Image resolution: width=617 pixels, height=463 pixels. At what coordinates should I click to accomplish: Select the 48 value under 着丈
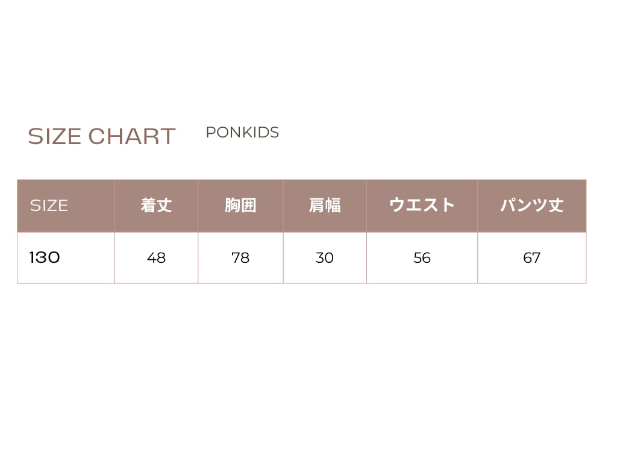[156, 258]
